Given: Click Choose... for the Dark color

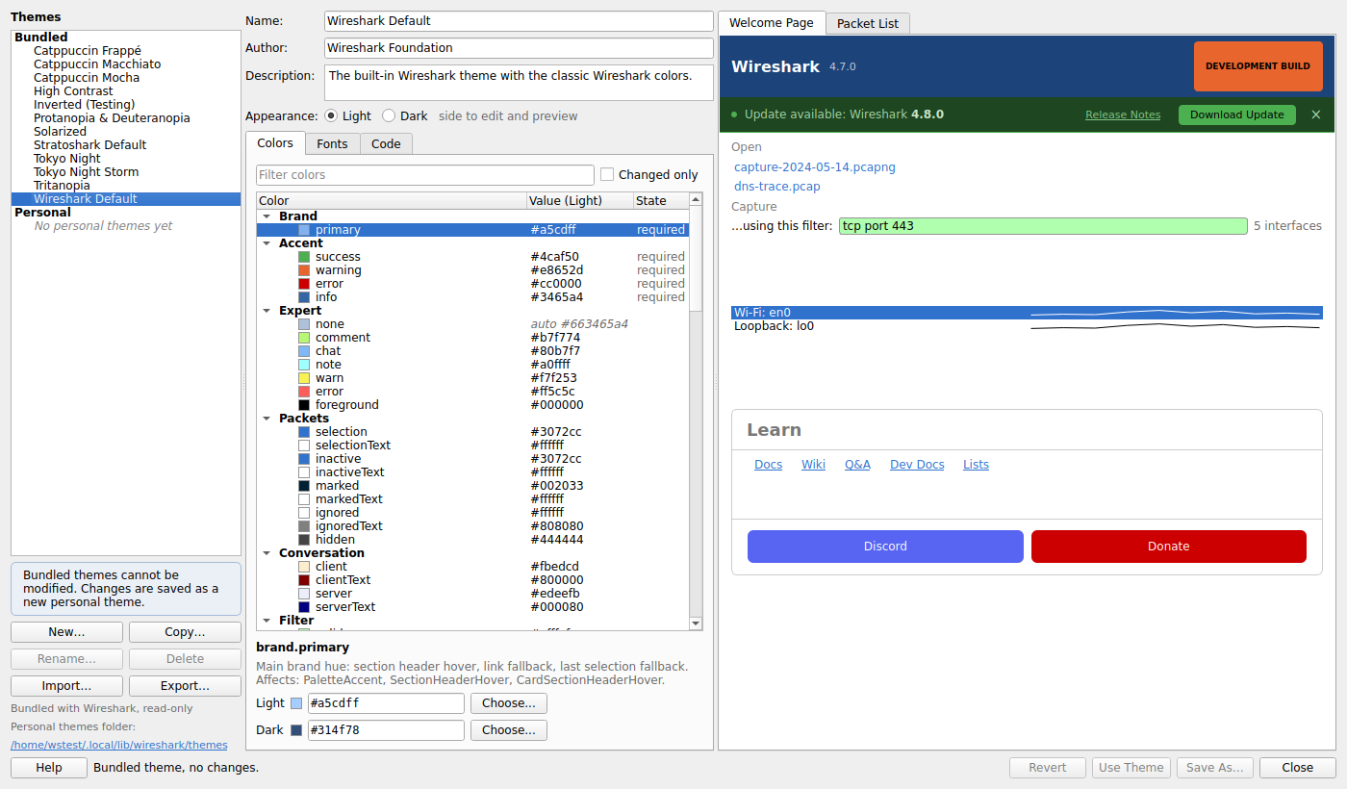Looking at the screenshot, I should tap(509, 730).
